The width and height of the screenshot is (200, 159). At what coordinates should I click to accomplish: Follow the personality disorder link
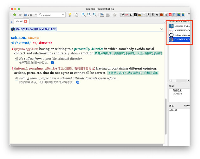click(x=89, y=49)
